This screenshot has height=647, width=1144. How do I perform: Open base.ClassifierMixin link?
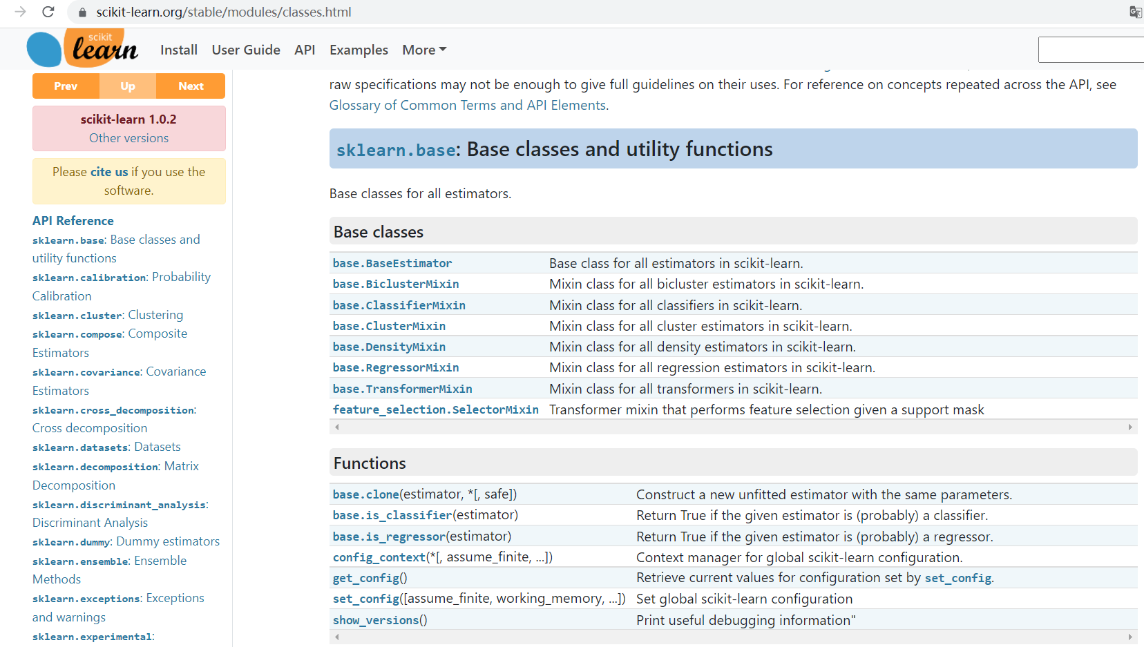[399, 305]
